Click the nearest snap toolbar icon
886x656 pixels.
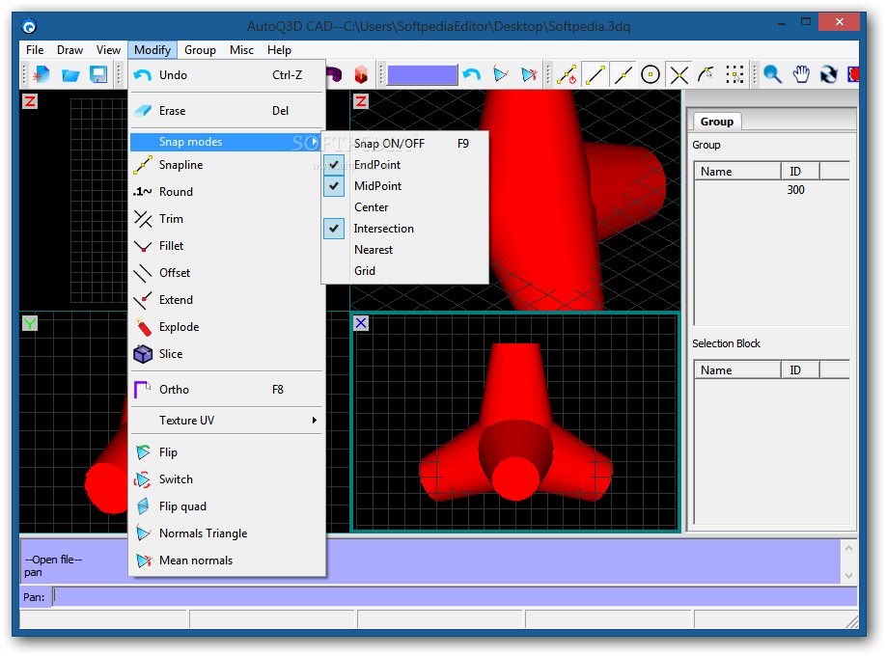point(706,74)
